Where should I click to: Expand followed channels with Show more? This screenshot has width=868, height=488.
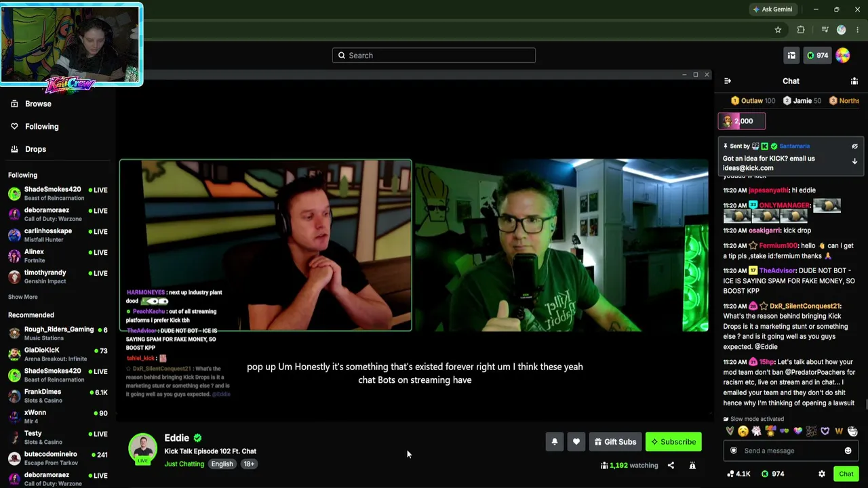tap(23, 297)
